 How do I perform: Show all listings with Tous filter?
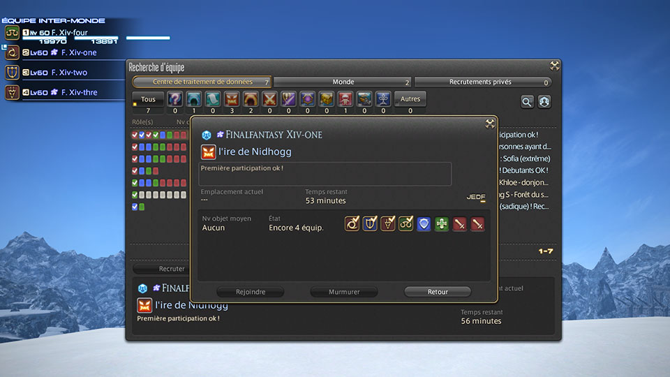(x=148, y=99)
